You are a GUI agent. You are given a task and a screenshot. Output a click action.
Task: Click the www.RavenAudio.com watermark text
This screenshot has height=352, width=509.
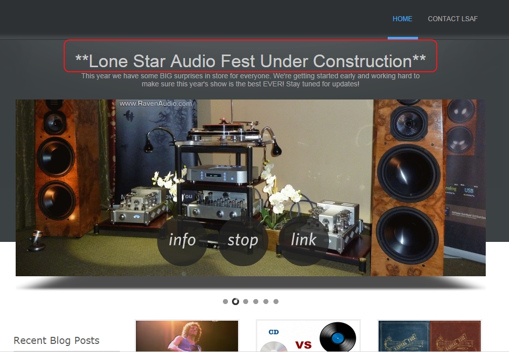tap(156, 104)
